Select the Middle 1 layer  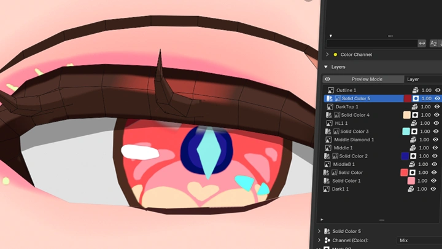tap(343, 148)
